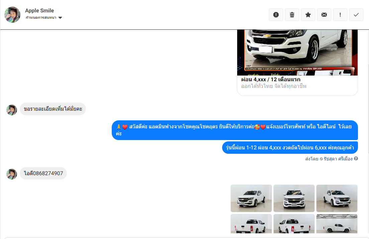
Task: Mark conversation as unread with the envelope icon
Action: coord(324,15)
